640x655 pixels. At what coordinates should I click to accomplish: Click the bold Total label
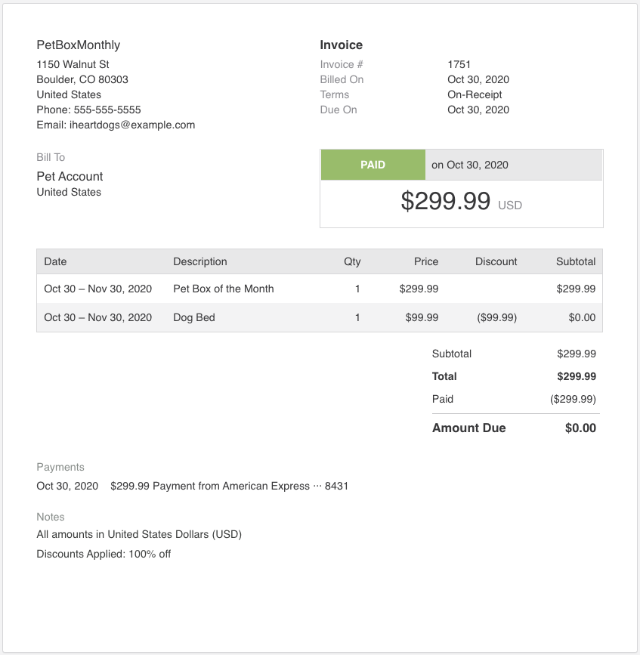tap(444, 376)
